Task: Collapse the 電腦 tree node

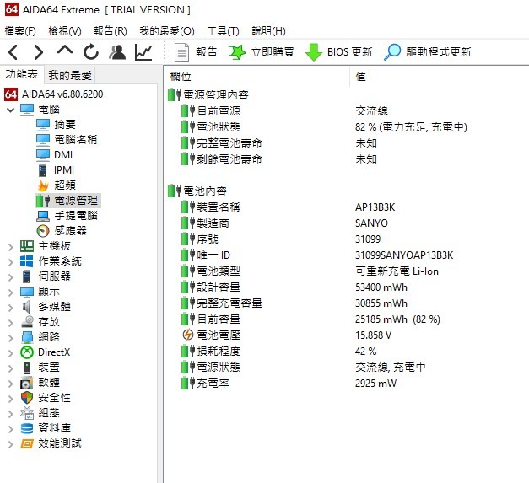Action: pos(10,110)
